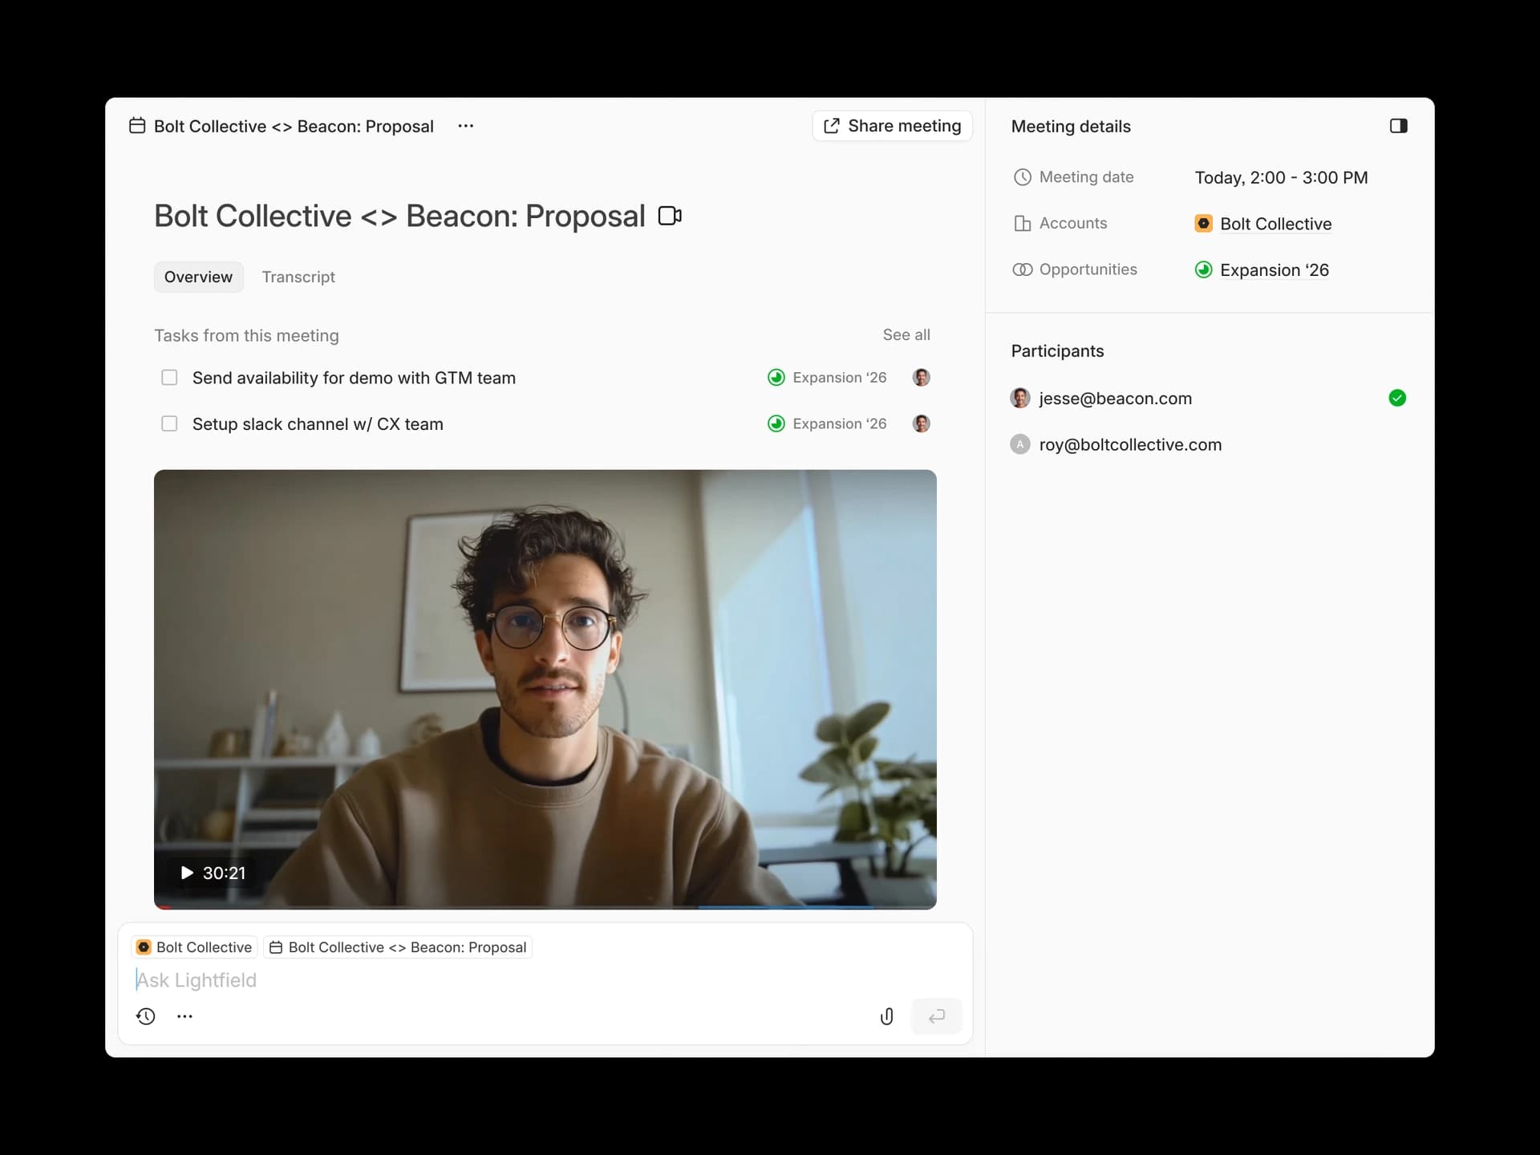Click the calendar icon beside the window title

click(x=136, y=126)
